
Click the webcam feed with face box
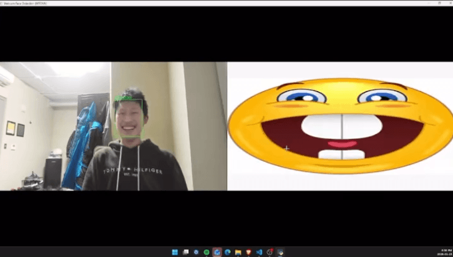click(x=114, y=126)
